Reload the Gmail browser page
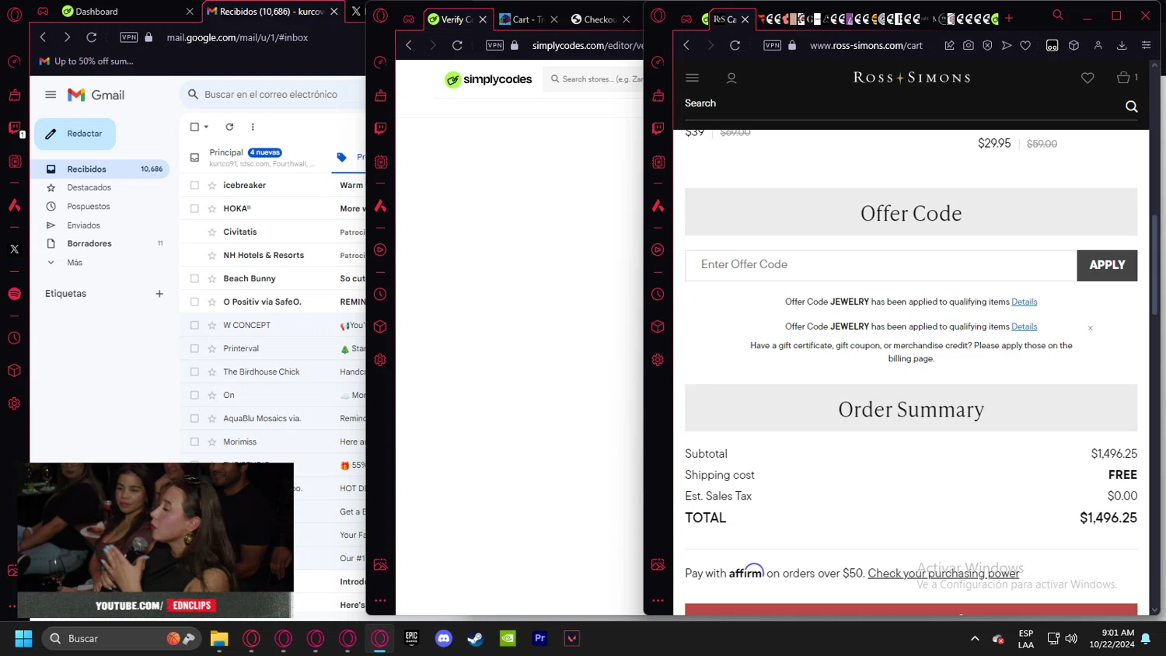 tap(91, 37)
